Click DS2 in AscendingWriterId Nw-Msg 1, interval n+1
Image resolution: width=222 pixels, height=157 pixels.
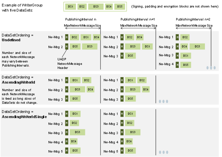(x=142, y=80)
